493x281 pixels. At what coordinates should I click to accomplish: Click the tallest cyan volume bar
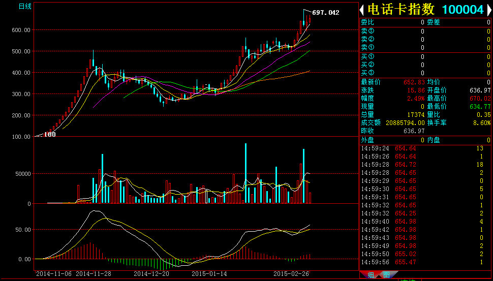click(245, 173)
